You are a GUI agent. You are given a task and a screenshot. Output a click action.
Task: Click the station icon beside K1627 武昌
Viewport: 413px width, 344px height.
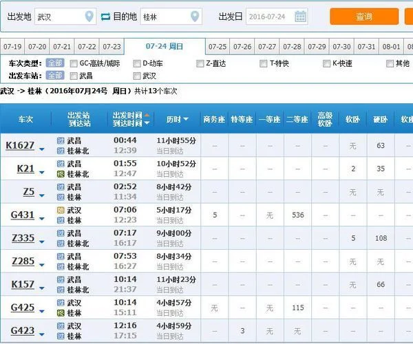[x=61, y=140]
